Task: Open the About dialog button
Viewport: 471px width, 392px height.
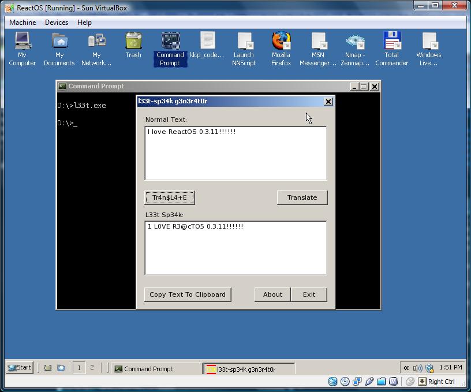Action: (x=272, y=294)
